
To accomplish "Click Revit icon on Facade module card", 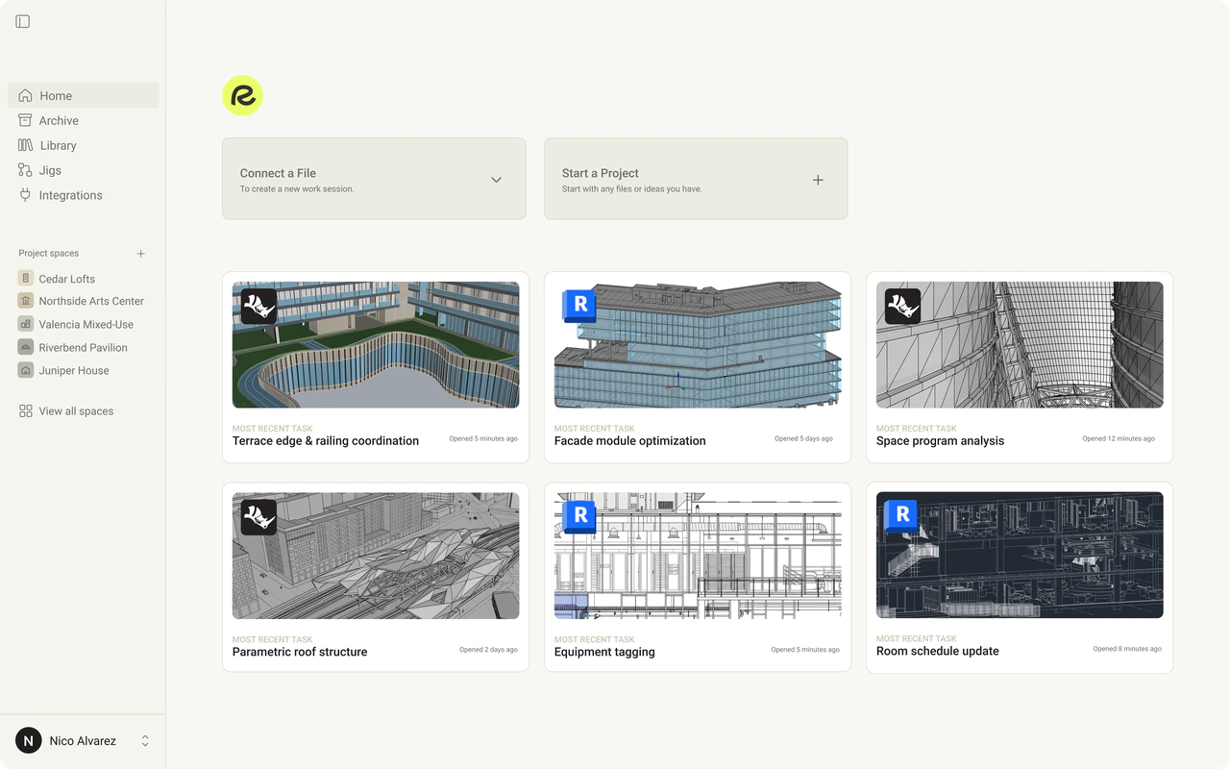I will [579, 305].
